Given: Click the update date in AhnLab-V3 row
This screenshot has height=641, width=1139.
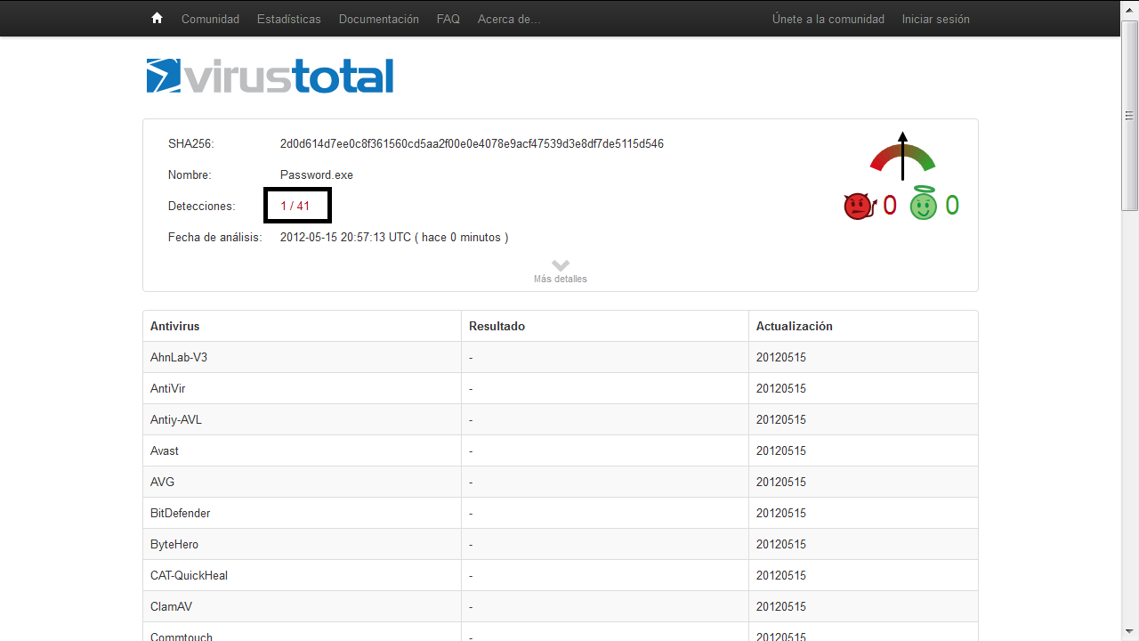Looking at the screenshot, I should 781,357.
